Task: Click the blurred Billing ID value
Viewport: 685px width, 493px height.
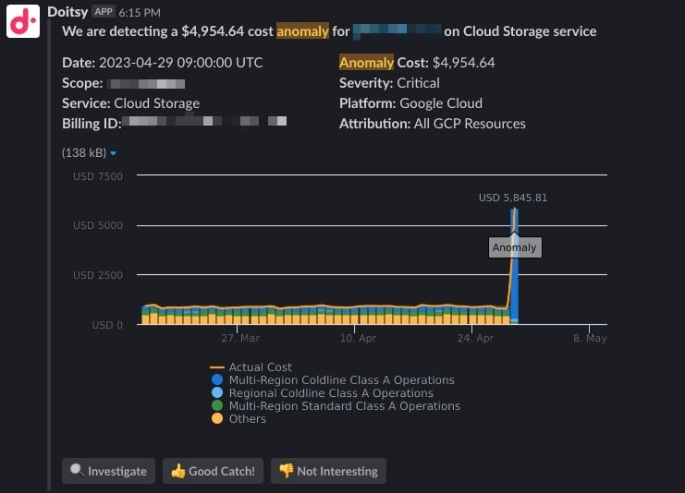Action: 204,121
